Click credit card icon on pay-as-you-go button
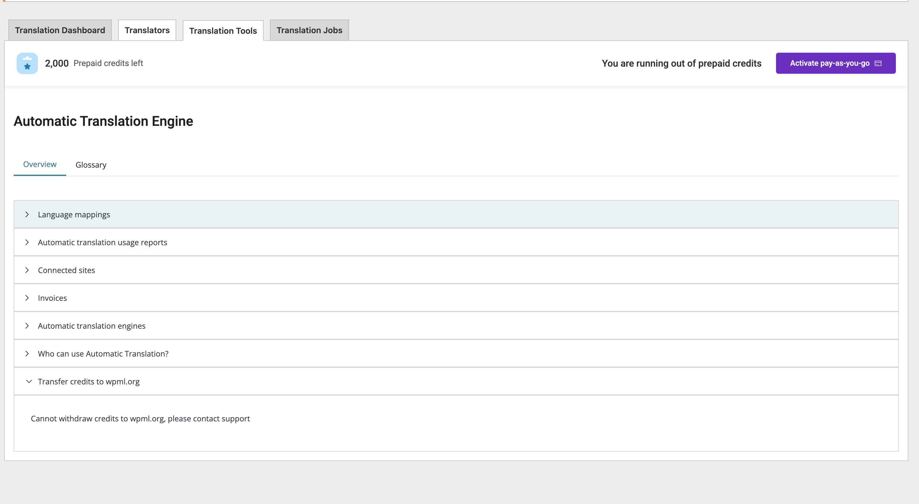 click(878, 63)
